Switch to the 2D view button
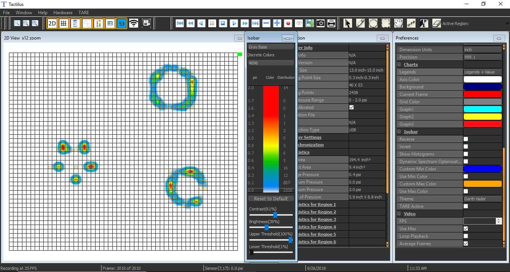510x272 pixels. coord(52,24)
